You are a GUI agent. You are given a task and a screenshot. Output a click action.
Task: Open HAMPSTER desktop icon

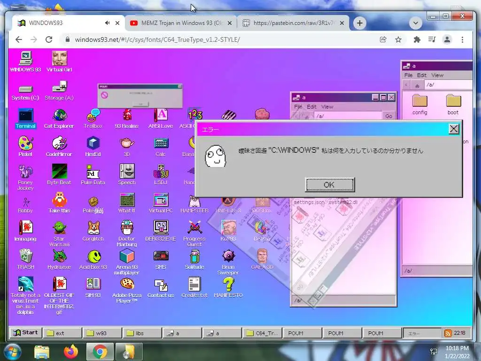coord(194,203)
